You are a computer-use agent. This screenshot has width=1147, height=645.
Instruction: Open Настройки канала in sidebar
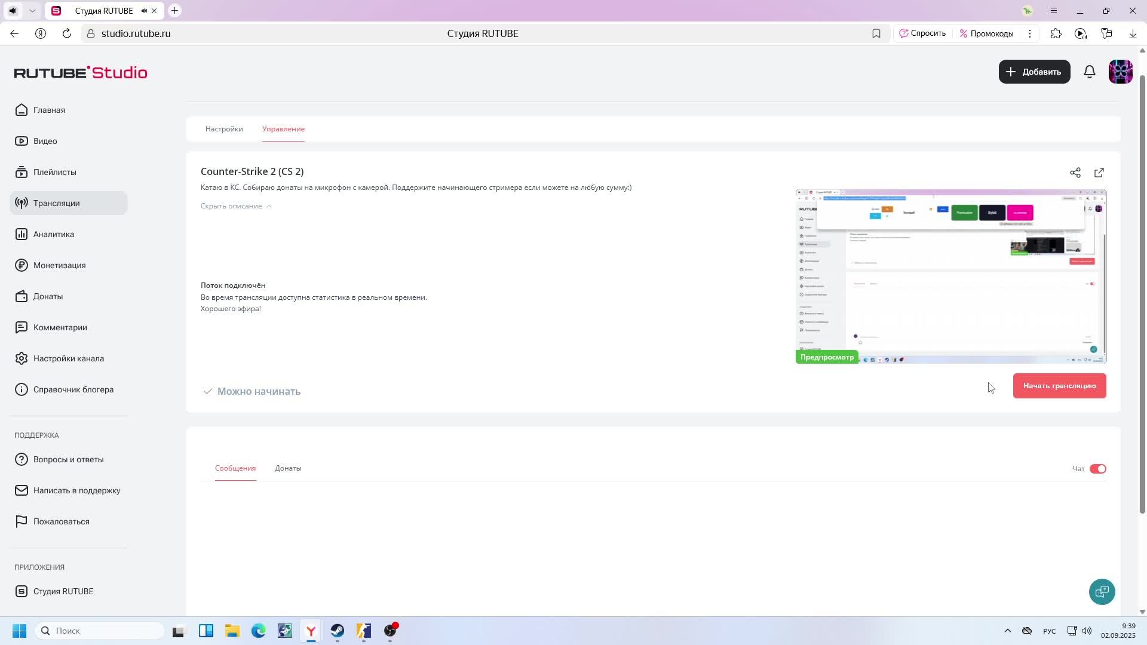coord(68,358)
